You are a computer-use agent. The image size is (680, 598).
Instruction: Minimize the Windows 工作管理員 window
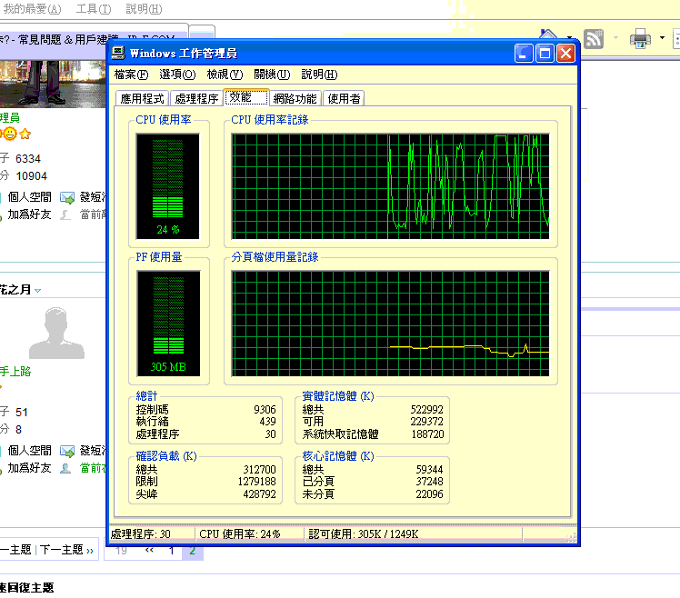pyautogui.click(x=524, y=54)
